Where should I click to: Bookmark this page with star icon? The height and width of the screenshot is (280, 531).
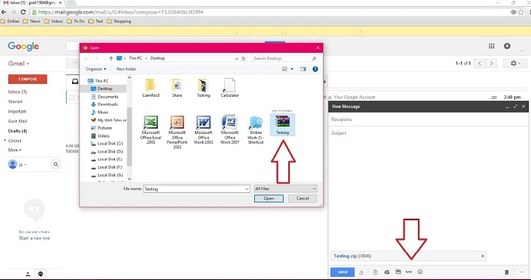click(521, 12)
